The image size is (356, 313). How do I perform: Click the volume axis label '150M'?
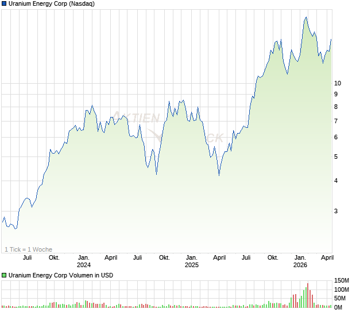tap(342, 280)
